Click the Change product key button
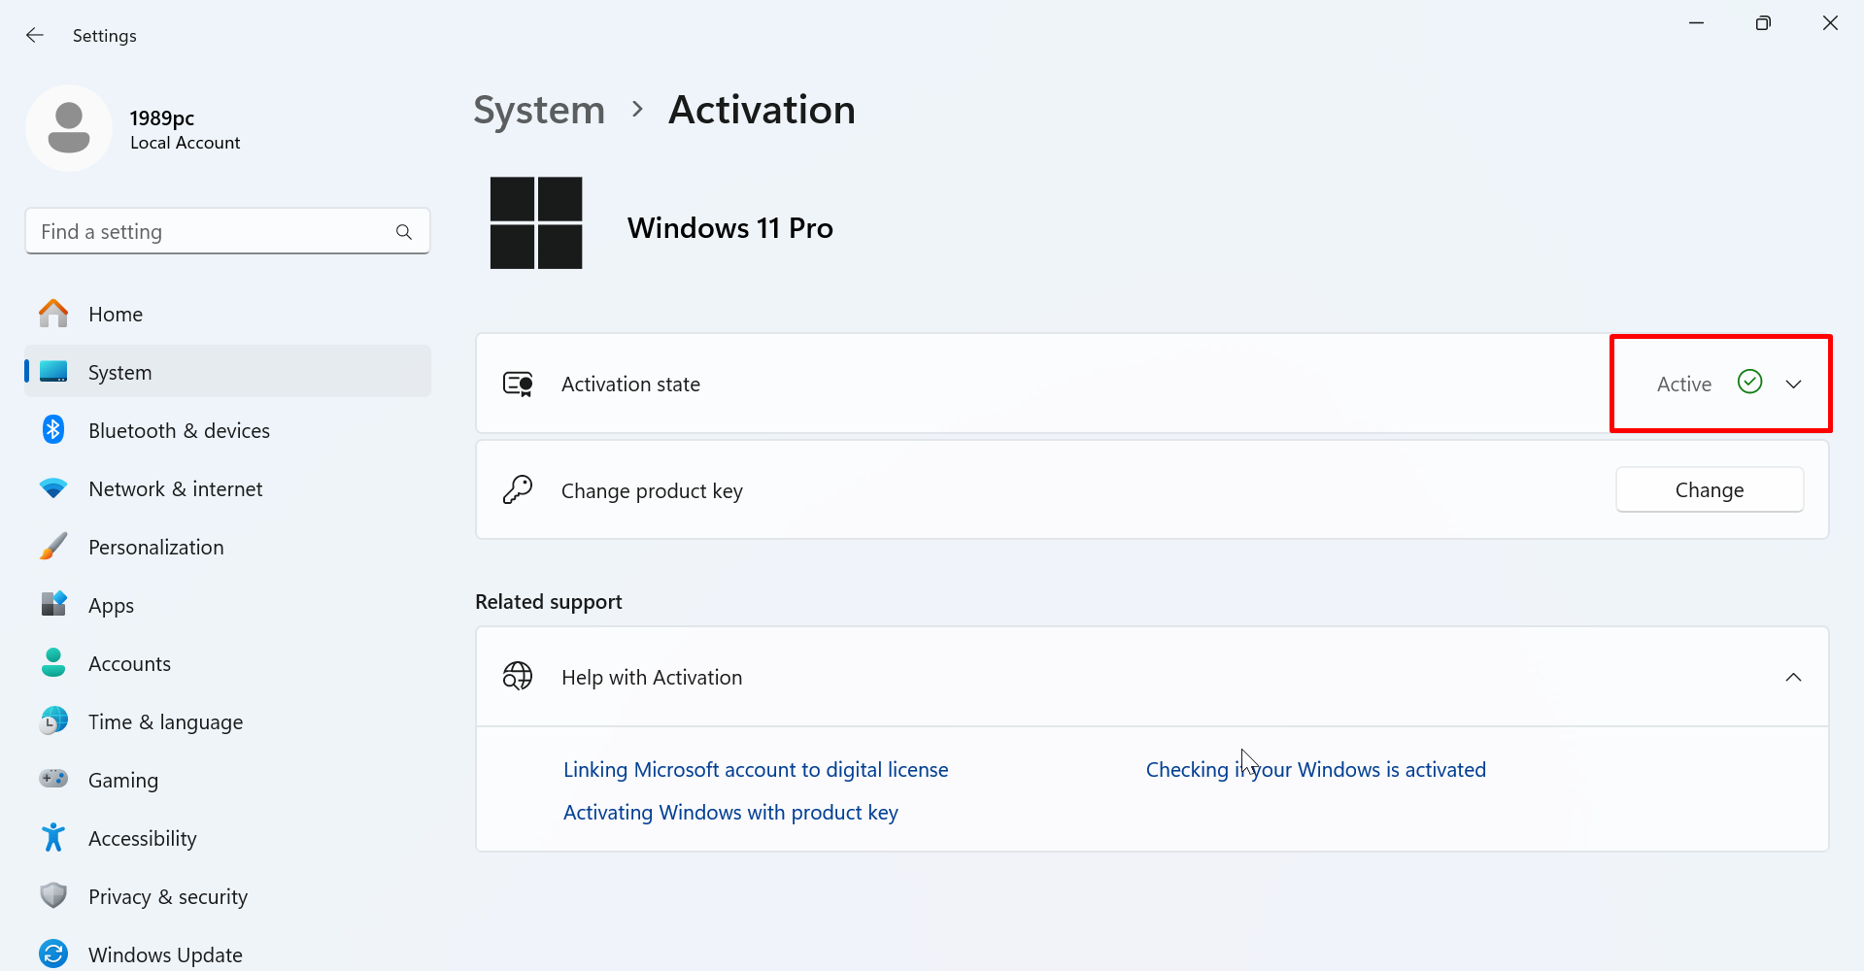Image resolution: width=1864 pixels, height=971 pixels. [x=1710, y=489]
